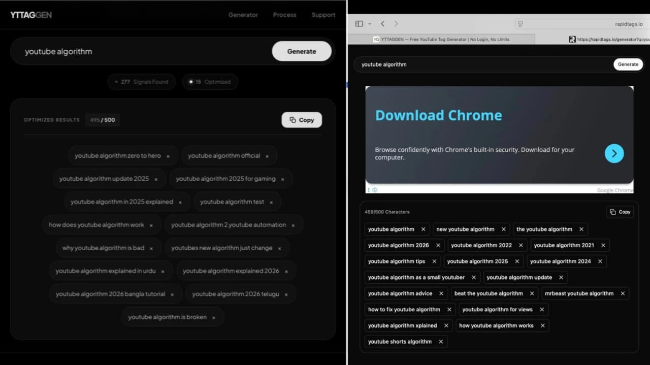Click the page icon in Safari's address bar
650x365 pixels.
(x=519, y=23)
